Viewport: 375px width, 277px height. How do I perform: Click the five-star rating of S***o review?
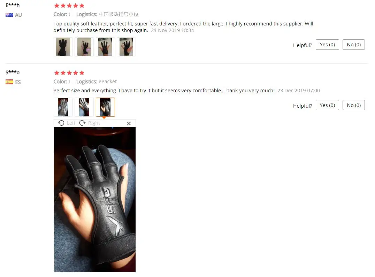point(69,73)
